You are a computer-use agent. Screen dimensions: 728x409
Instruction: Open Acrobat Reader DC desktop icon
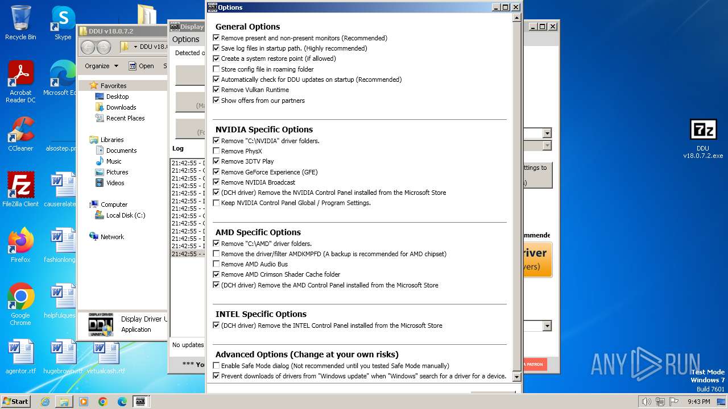pos(20,82)
